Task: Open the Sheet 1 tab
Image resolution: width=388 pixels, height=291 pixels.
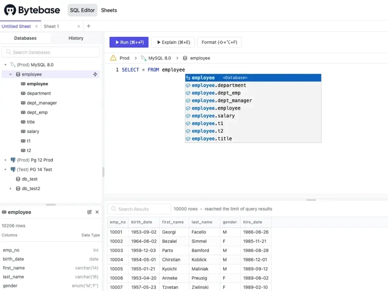Action: (x=51, y=26)
